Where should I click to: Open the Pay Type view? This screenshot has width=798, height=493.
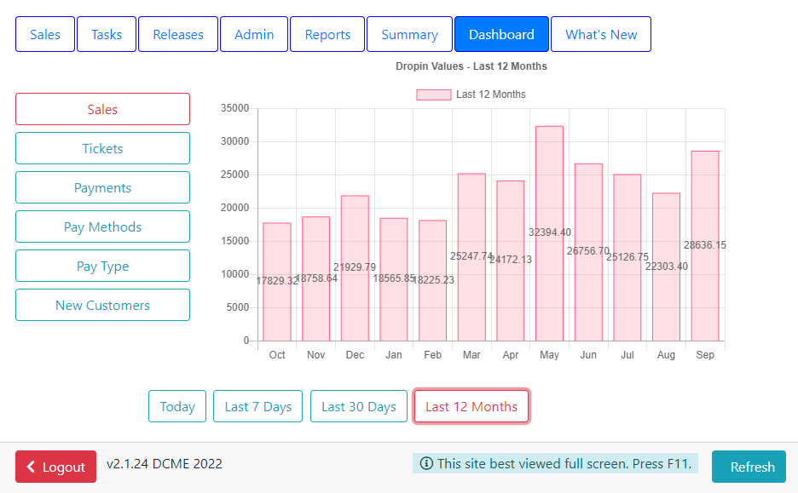[x=102, y=266]
